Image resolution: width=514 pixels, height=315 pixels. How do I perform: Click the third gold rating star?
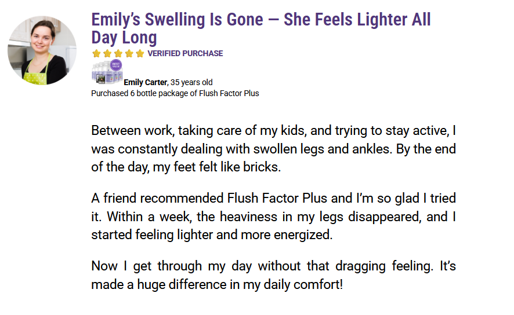(x=118, y=53)
